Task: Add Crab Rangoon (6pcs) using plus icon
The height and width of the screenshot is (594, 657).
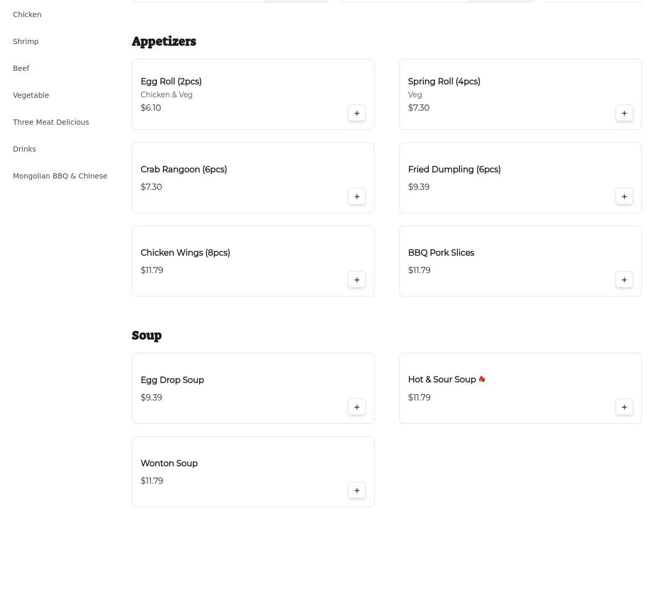Action: [x=357, y=197]
